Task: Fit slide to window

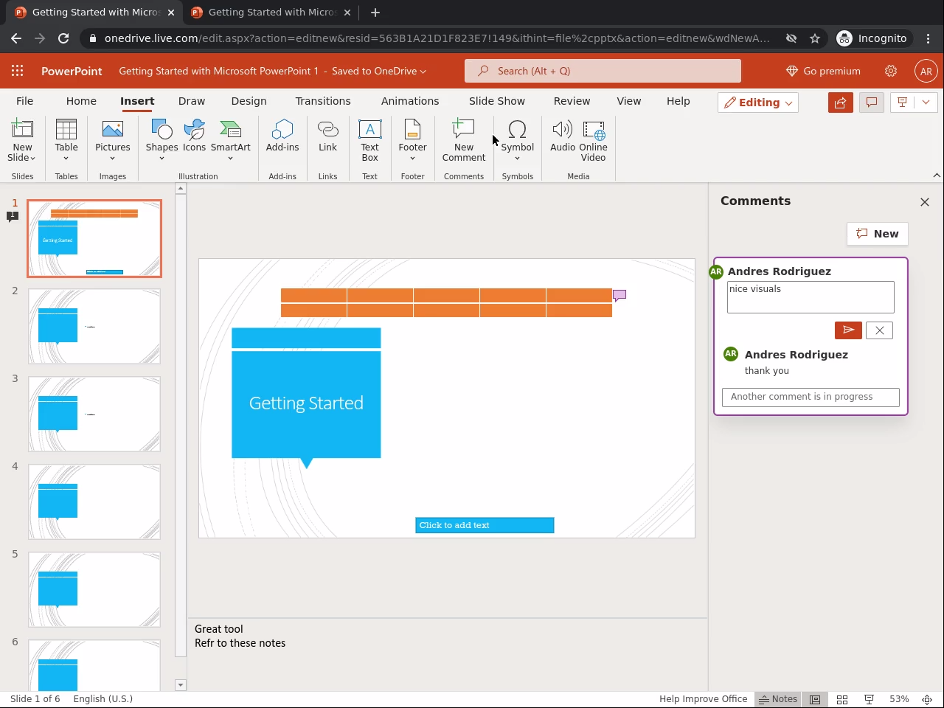Action: tap(928, 699)
